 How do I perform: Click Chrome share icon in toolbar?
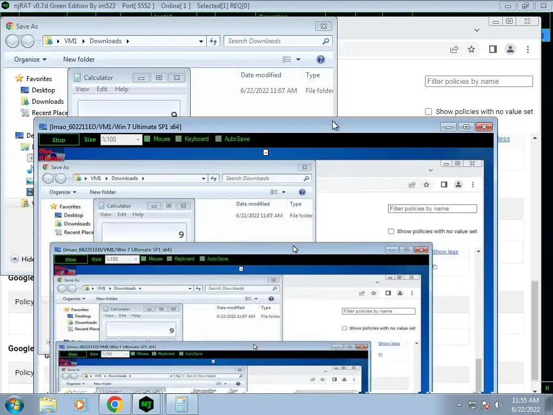pos(454,49)
